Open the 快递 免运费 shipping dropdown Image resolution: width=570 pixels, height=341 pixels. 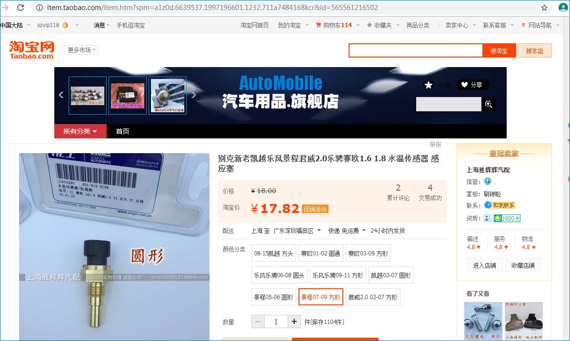coord(347,231)
